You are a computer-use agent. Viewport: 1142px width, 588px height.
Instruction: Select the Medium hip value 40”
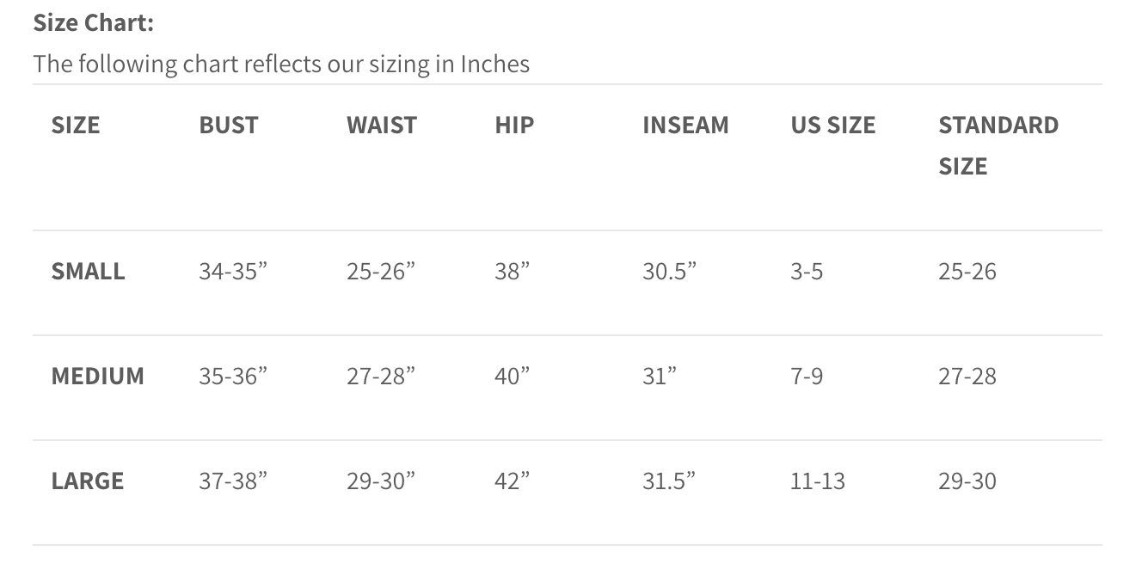(x=512, y=377)
